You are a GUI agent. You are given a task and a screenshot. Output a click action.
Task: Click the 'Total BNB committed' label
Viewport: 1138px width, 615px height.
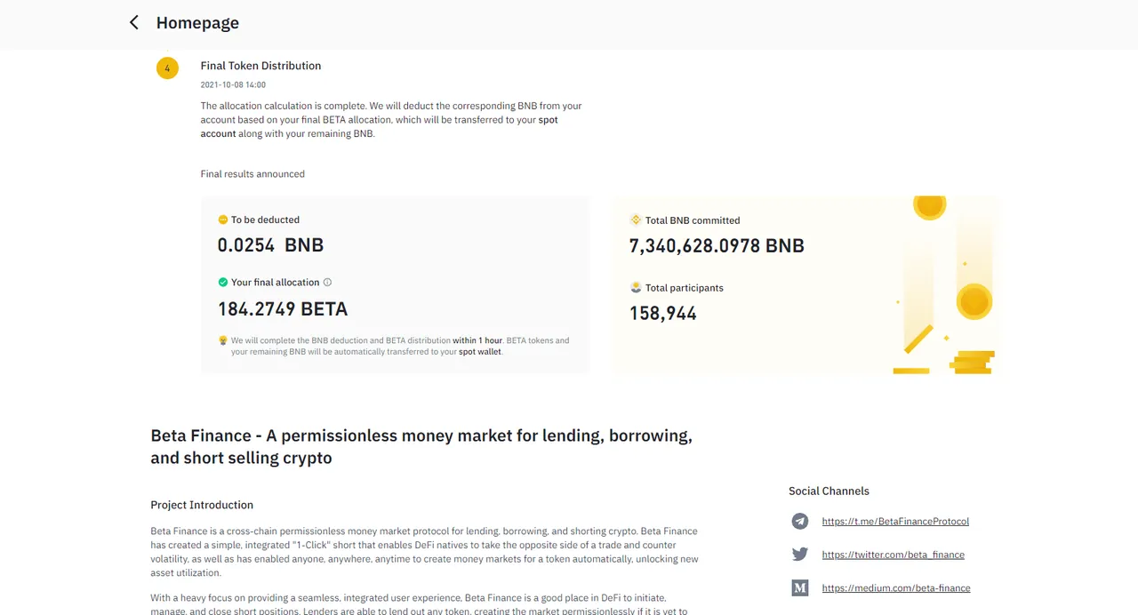point(693,220)
